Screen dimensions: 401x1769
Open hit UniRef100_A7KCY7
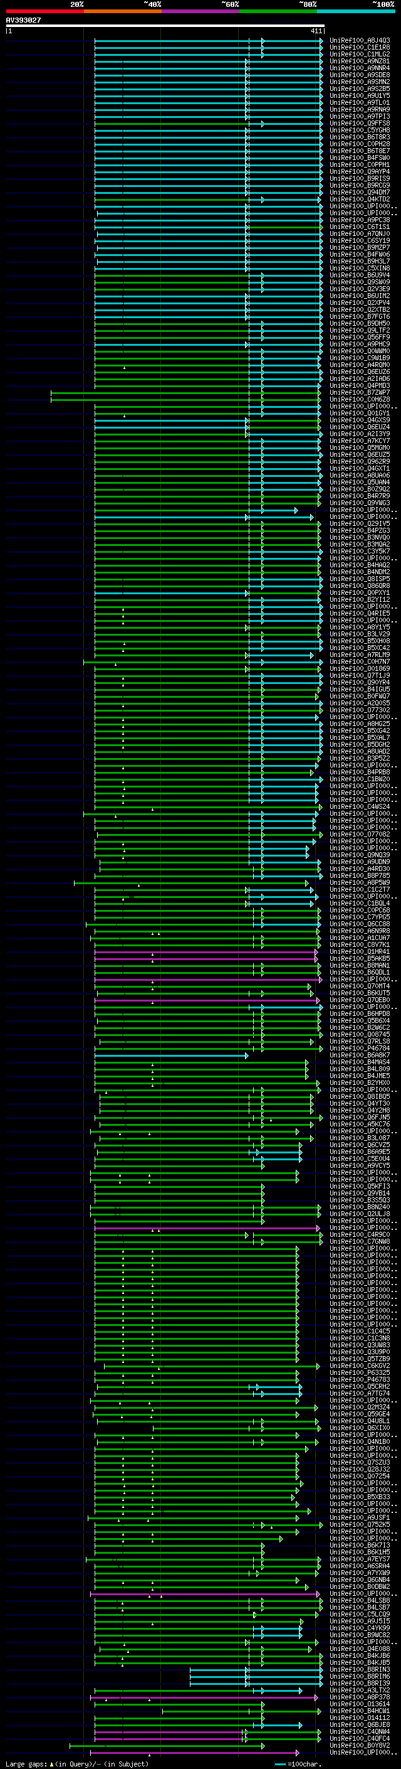click(360, 442)
